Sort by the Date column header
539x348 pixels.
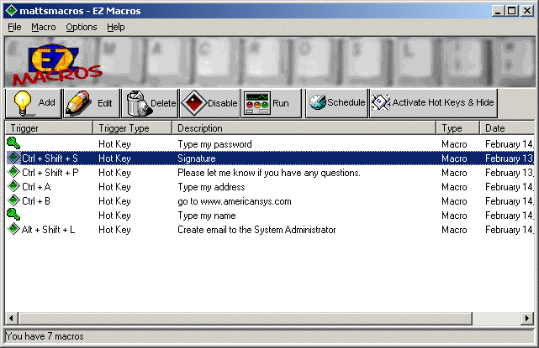(x=507, y=128)
